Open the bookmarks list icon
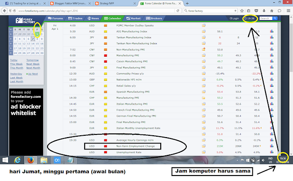 pos(249,11)
